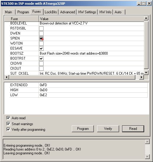Select the BODLEVEL fuse name

(x=19, y=23)
